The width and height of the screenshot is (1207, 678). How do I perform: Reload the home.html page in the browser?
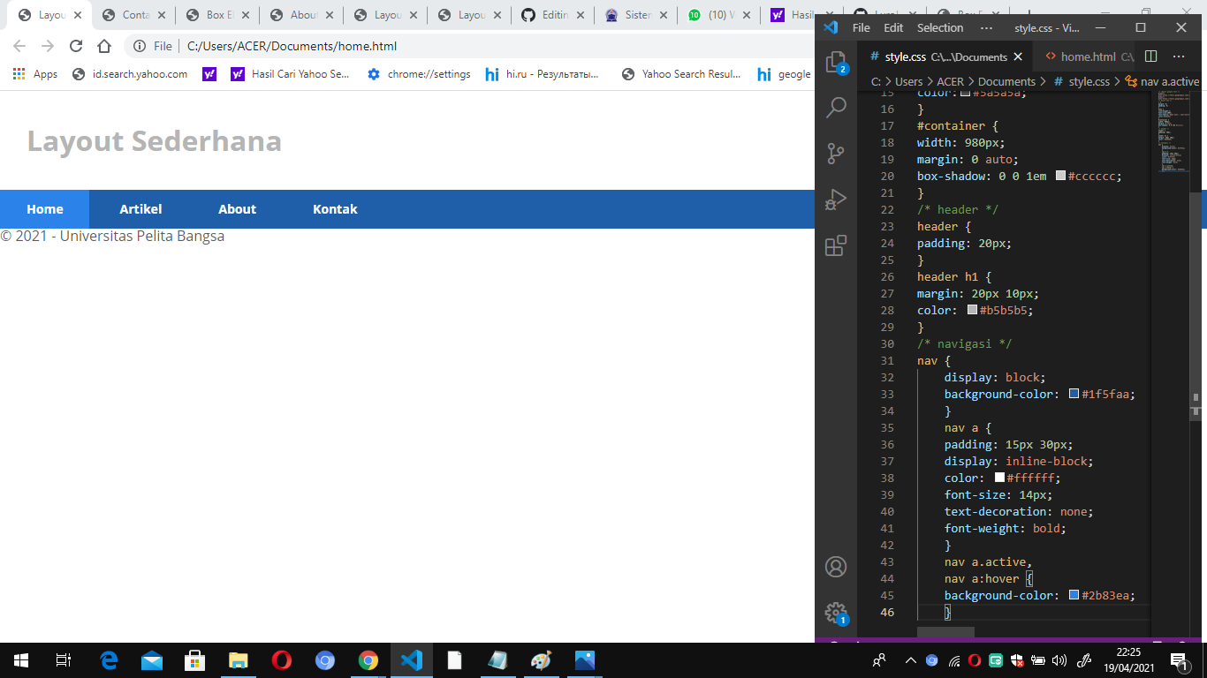(76, 45)
